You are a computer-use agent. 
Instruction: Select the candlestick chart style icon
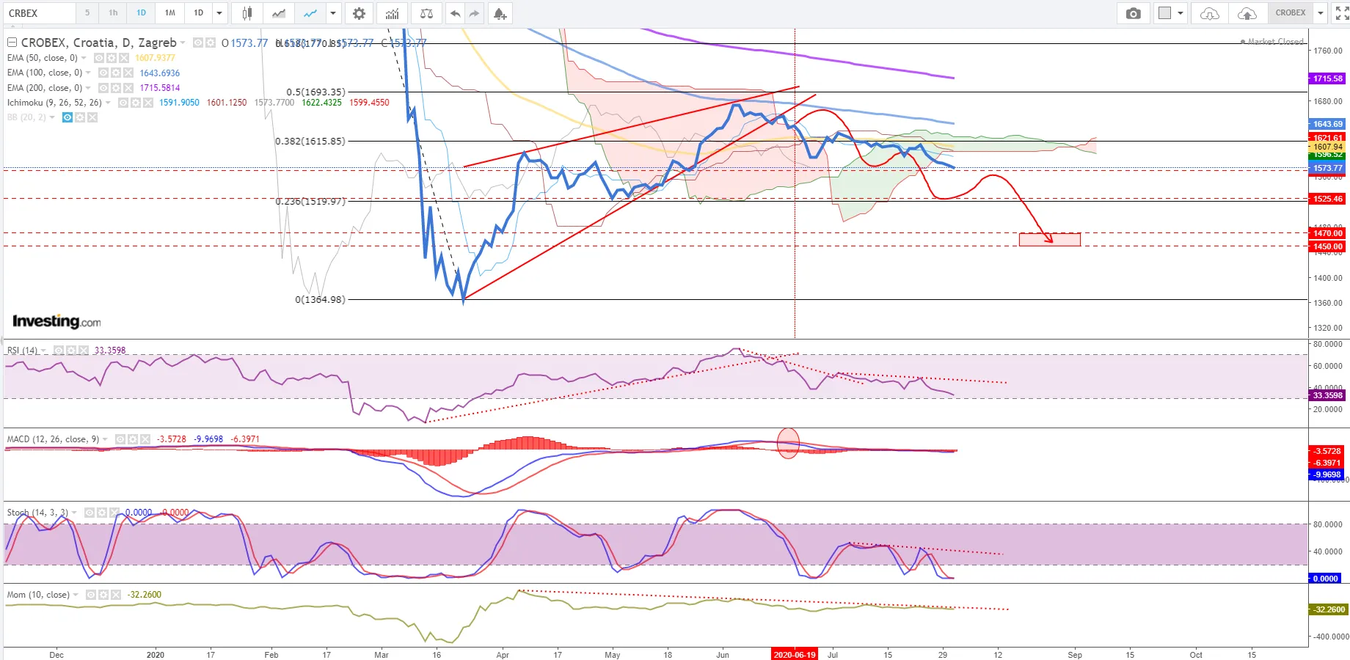(x=247, y=13)
